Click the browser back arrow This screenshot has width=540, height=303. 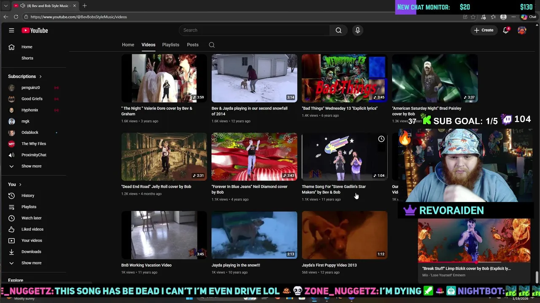coord(5,17)
